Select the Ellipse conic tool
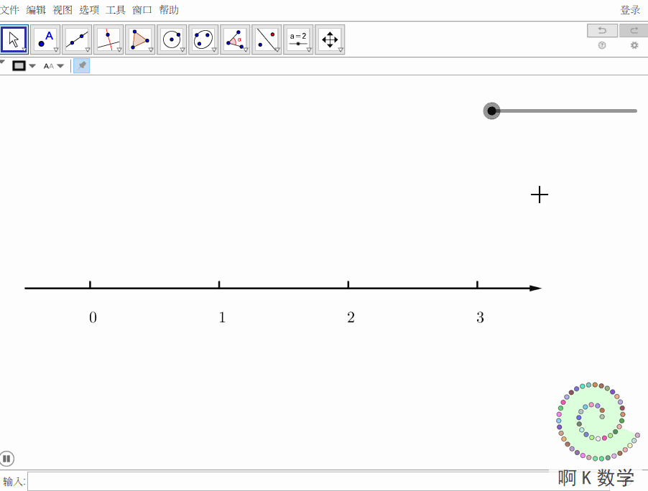 point(203,39)
